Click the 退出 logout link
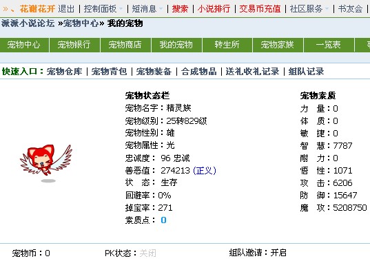The width and height of the screenshot is (370, 261). 66,9
